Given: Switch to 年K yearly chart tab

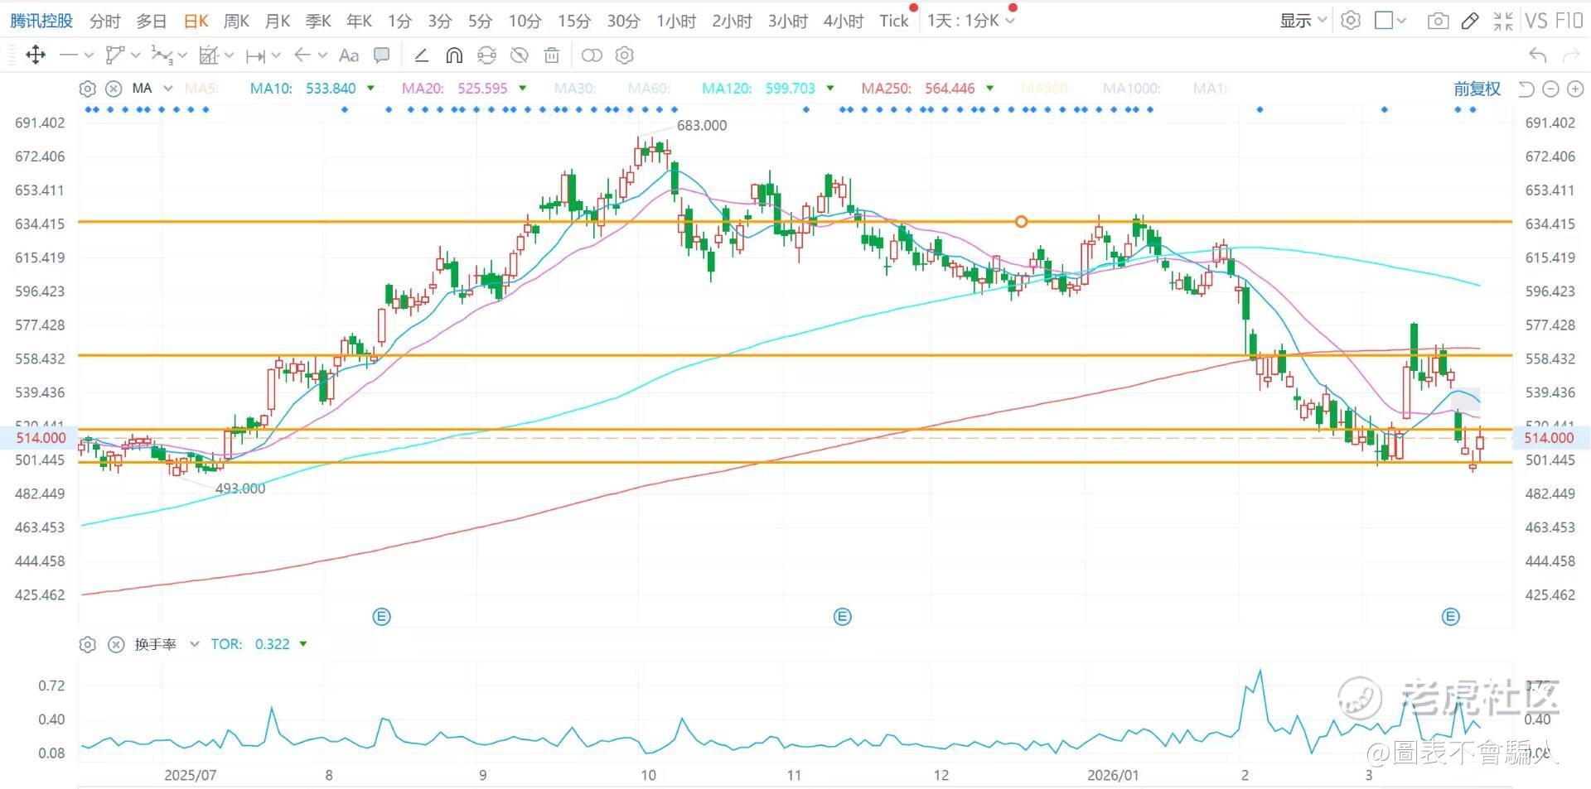Looking at the screenshot, I should (x=359, y=21).
